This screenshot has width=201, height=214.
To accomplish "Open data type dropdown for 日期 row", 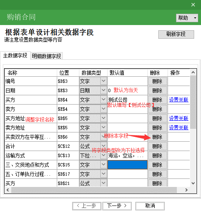I will 104,90.
